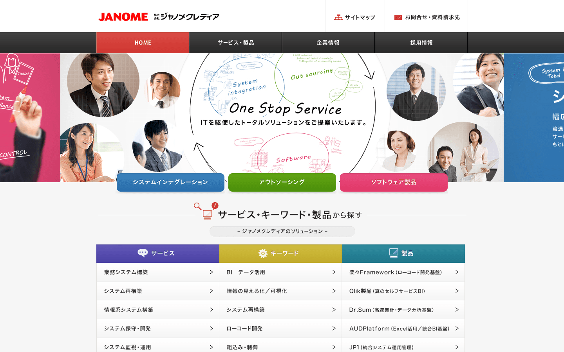
Task: Open 楽々Framework product link
Action: tap(403, 272)
